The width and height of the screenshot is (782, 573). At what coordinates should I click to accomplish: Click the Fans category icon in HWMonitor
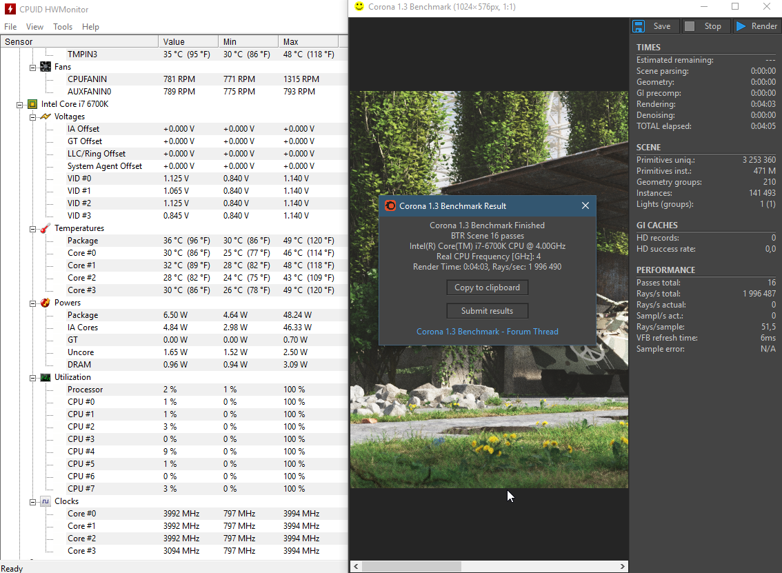click(46, 66)
